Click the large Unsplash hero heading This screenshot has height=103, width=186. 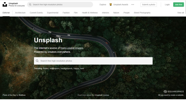[x=48, y=40]
